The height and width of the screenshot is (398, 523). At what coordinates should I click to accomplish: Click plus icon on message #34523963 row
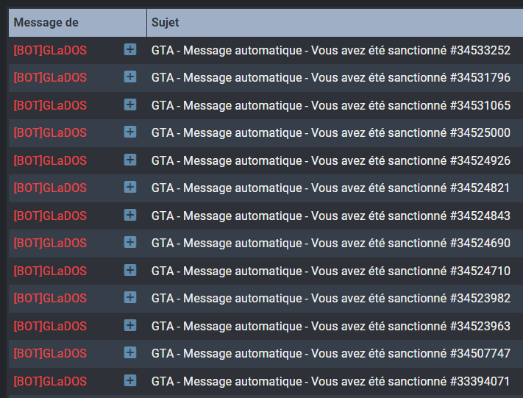(130, 325)
